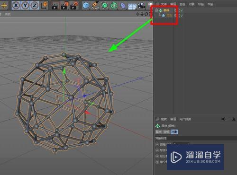The image size is (237, 175).
Task: Click the red X axis arrow handle
Action: point(87,113)
